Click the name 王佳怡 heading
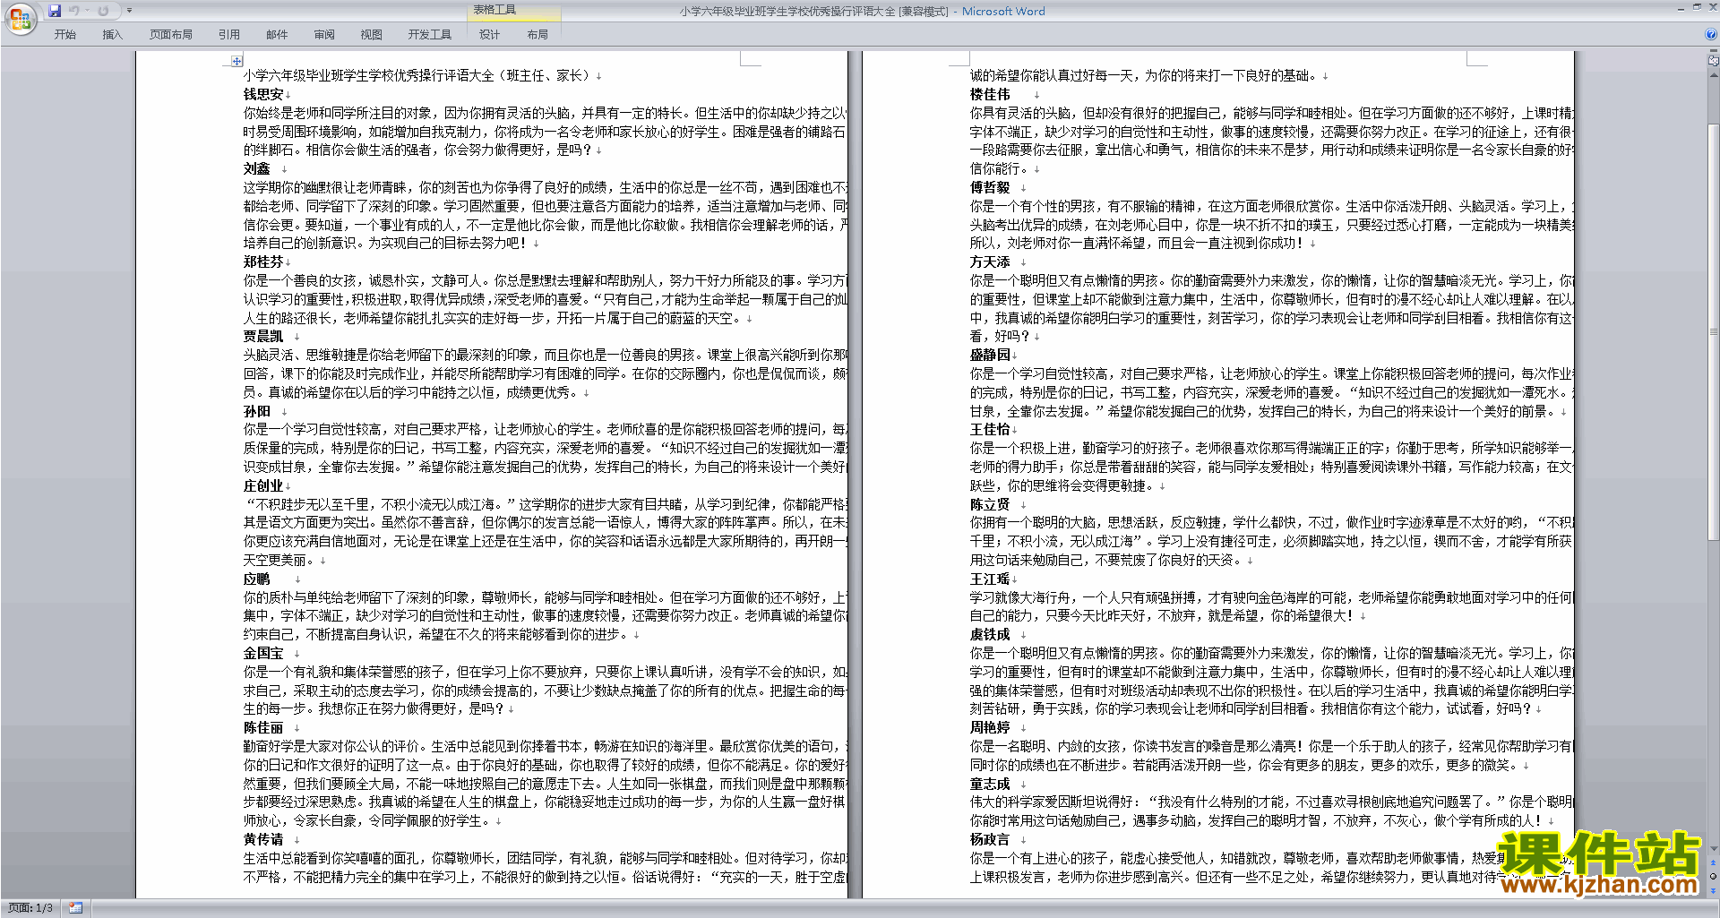 coord(990,429)
